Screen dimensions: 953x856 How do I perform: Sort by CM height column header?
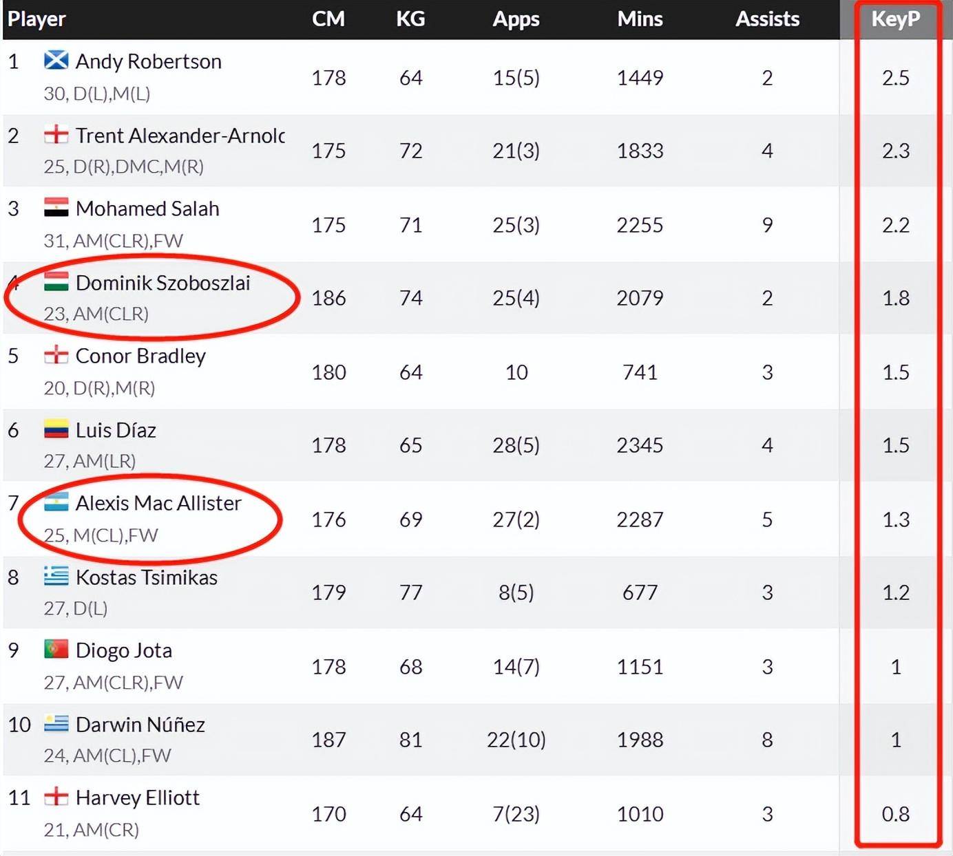[328, 19]
